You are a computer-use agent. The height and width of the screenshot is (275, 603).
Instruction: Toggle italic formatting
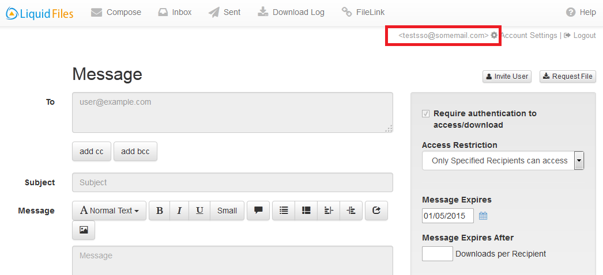(x=179, y=211)
